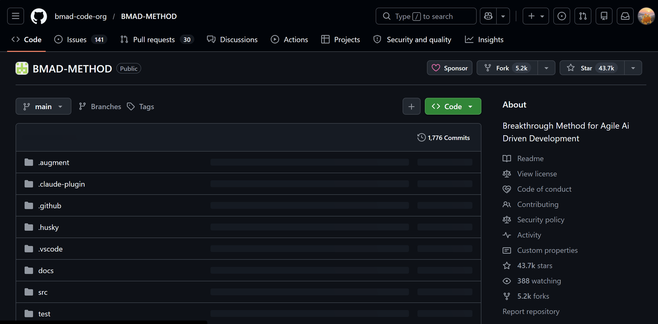
Task: Open the src folder
Action: coord(43,292)
